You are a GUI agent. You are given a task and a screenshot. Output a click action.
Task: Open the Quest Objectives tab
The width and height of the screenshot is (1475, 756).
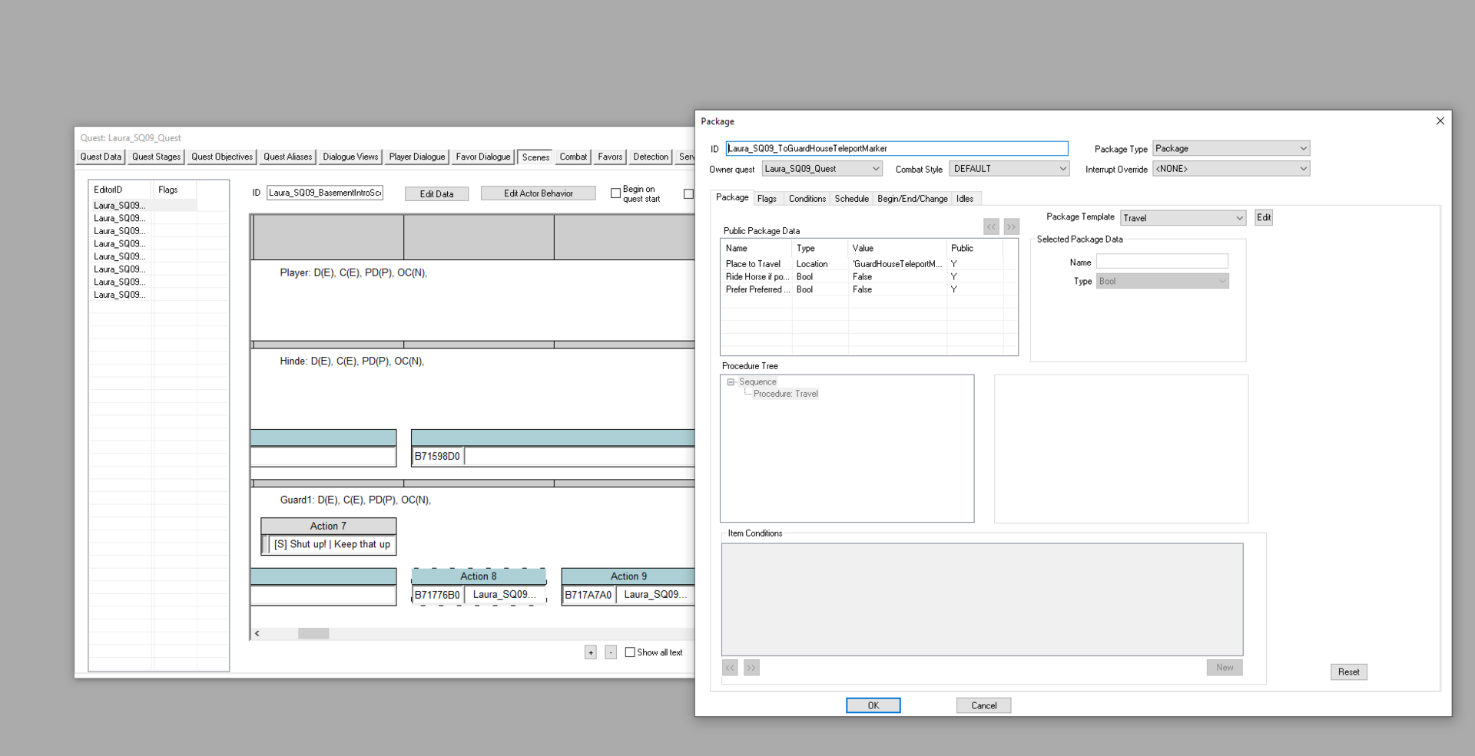tap(222, 157)
